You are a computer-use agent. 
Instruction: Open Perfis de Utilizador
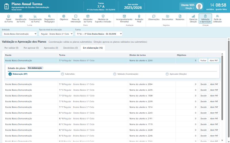pos(217,19)
